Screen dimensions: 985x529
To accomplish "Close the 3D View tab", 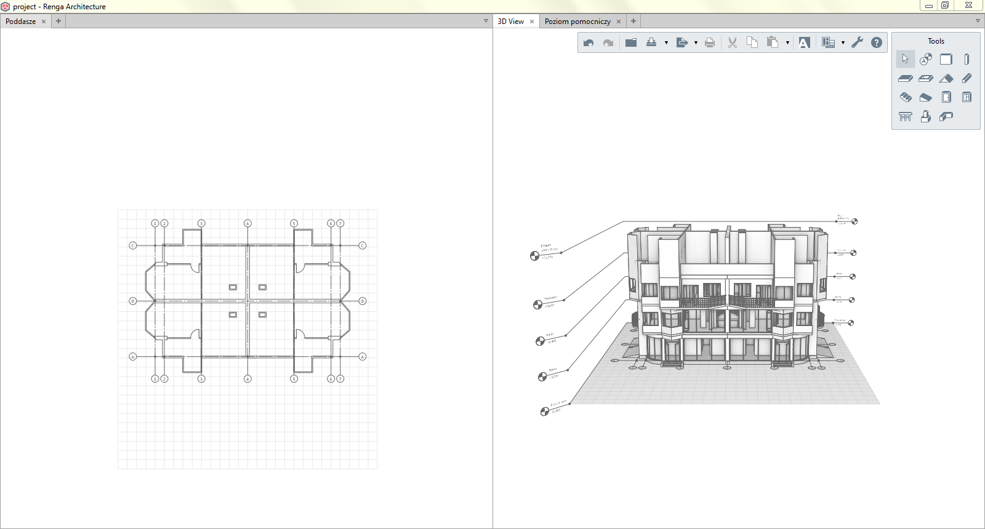I will pyautogui.click(x=532, y=22).
